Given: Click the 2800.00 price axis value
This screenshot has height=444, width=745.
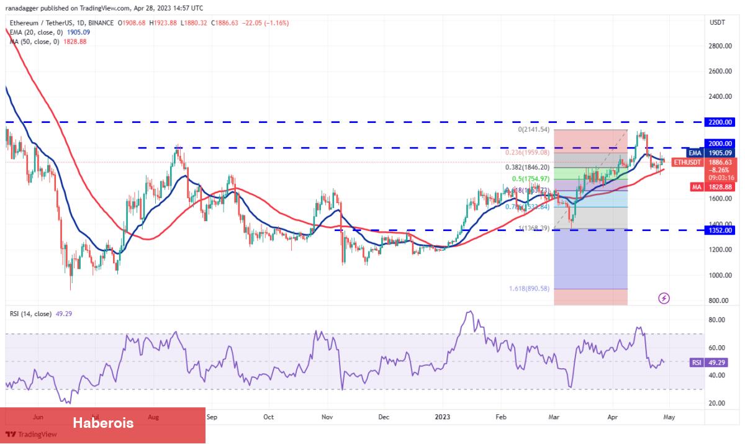Looking at the screenshot, I should point(720,46).
